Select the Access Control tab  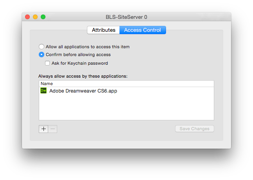point(143,30)
